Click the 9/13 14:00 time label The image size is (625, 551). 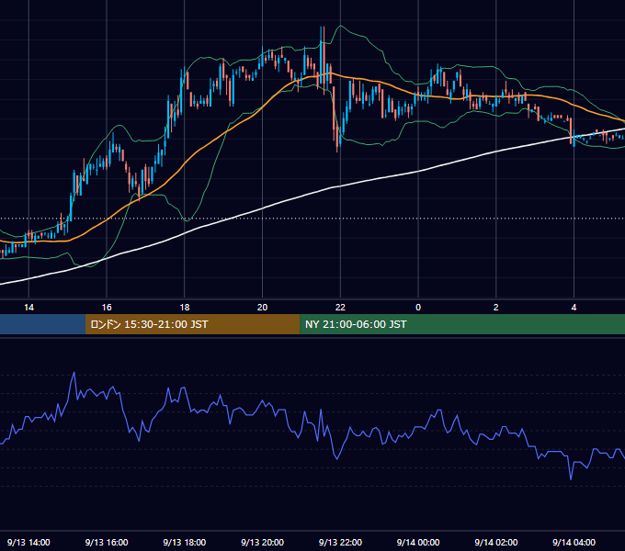click(28, 542)
